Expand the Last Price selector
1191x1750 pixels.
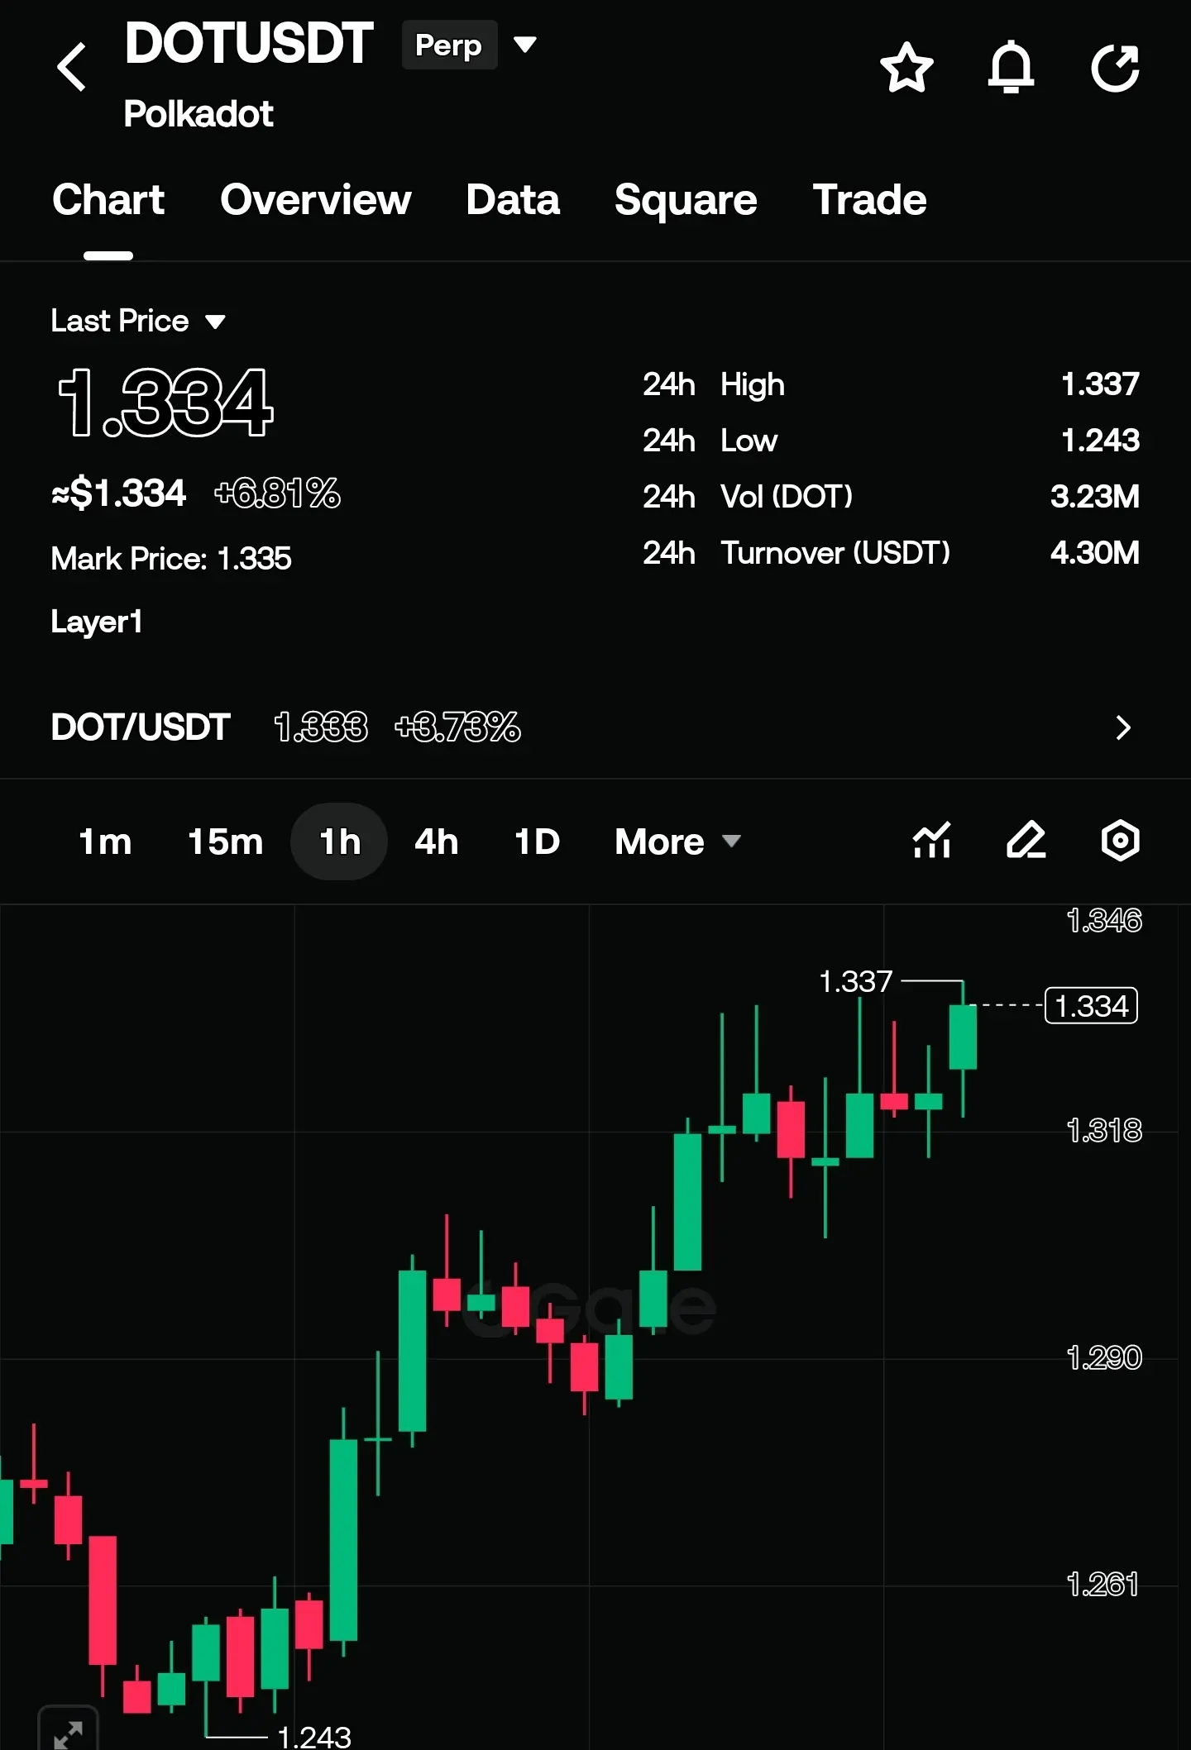tap(138, 321)
